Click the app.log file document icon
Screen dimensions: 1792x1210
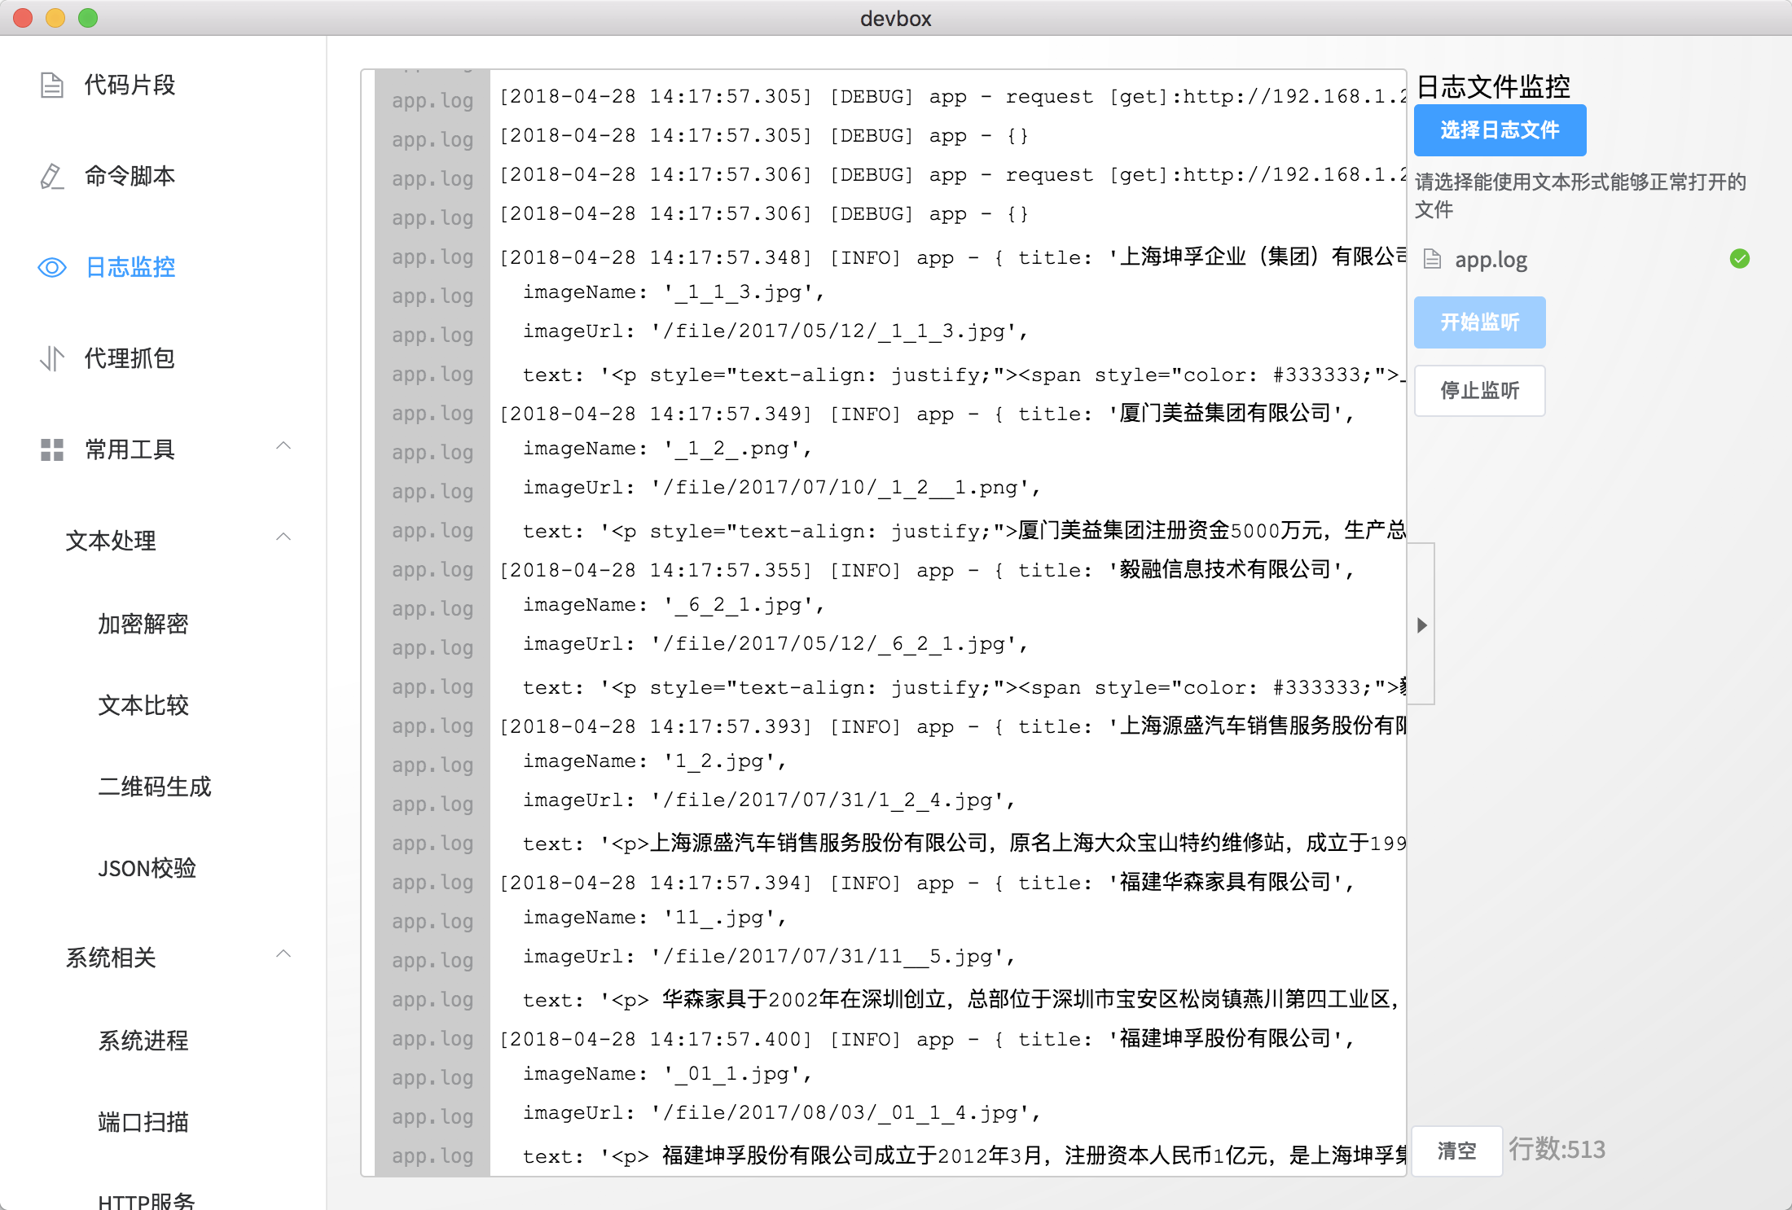pos(1432,260)
